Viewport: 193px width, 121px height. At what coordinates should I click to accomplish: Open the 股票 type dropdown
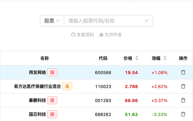[x=52, y=21]
